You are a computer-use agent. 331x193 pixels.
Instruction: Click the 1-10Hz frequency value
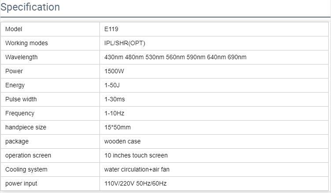pos(114,113)
